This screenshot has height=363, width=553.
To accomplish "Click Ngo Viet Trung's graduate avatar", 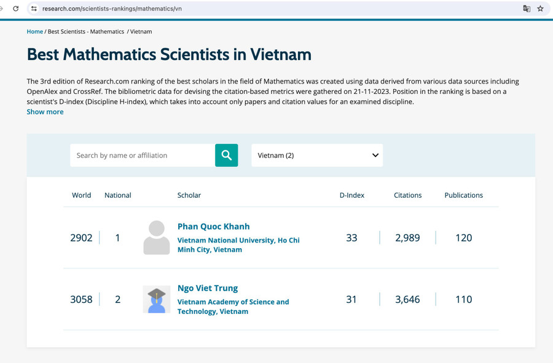I will [x=157, y=299].
